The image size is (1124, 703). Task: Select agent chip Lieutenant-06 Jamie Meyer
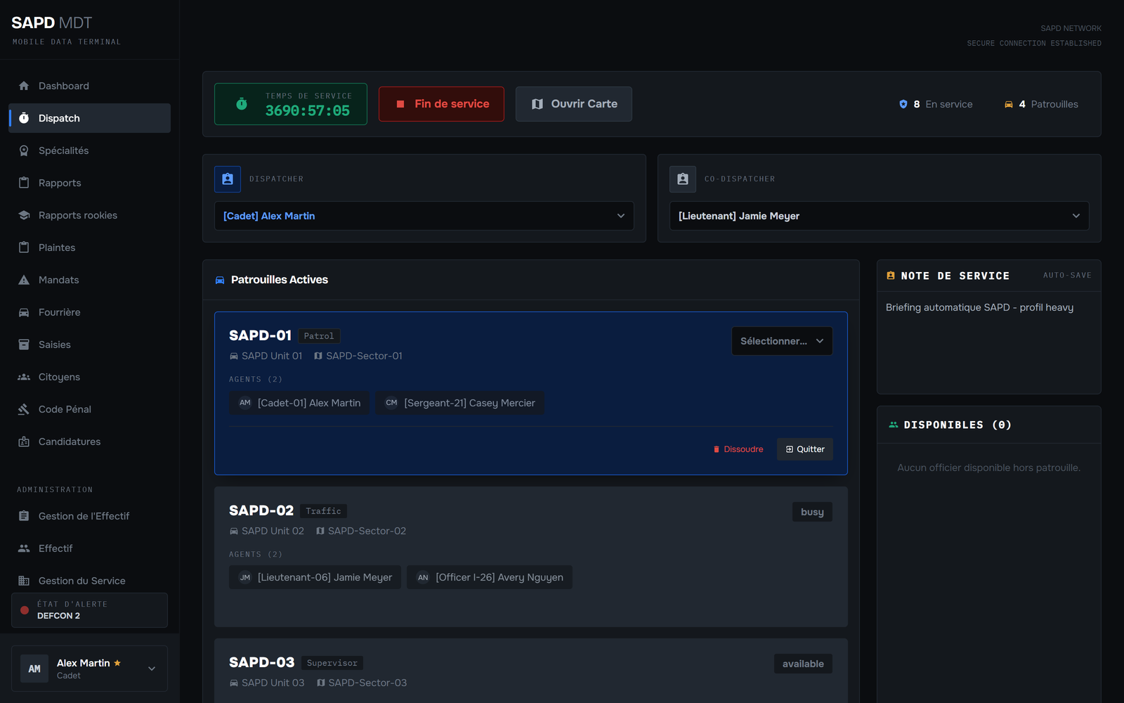coord(315,577)
